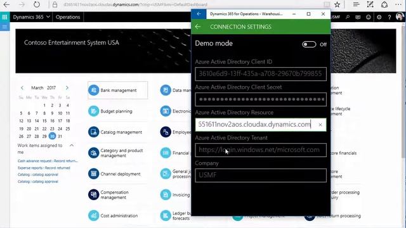Click Azure Active Directory Client ID field

[x=261, y=74]
